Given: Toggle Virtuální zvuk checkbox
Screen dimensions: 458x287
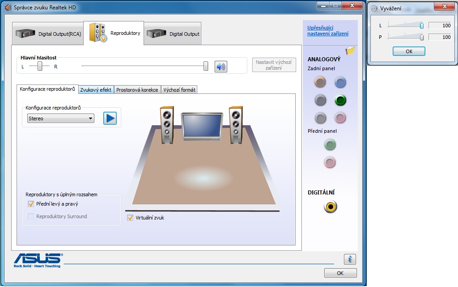Looking at the screenshot, I should coord(130,218).
